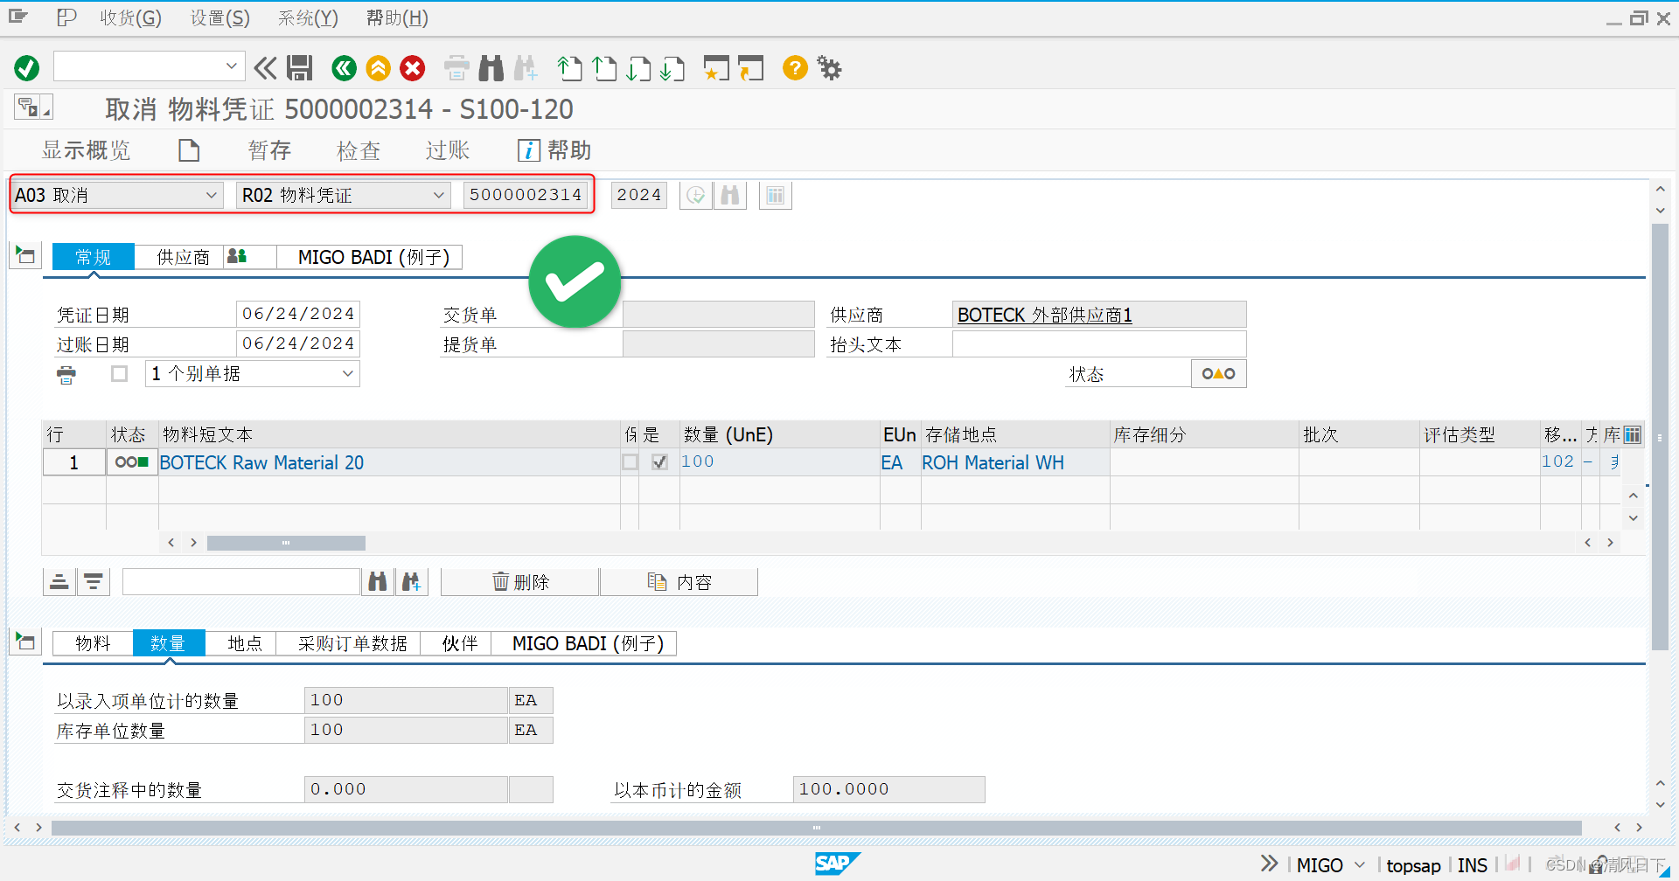Screen dimensions: 1679x881
Task: Expand the status bar double chevron
Action: 1269,864
